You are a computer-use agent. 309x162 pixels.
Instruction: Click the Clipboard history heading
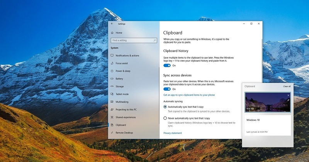tap(176, 51)
